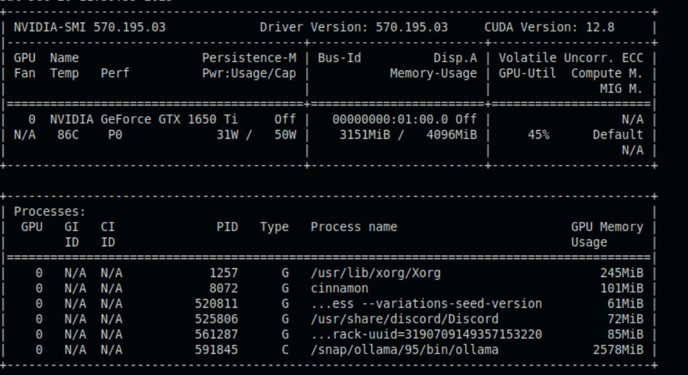Click the Default compute mode text
Viewport: 688px width, 375px height.
pyautogui.click(x=618, y=134)
